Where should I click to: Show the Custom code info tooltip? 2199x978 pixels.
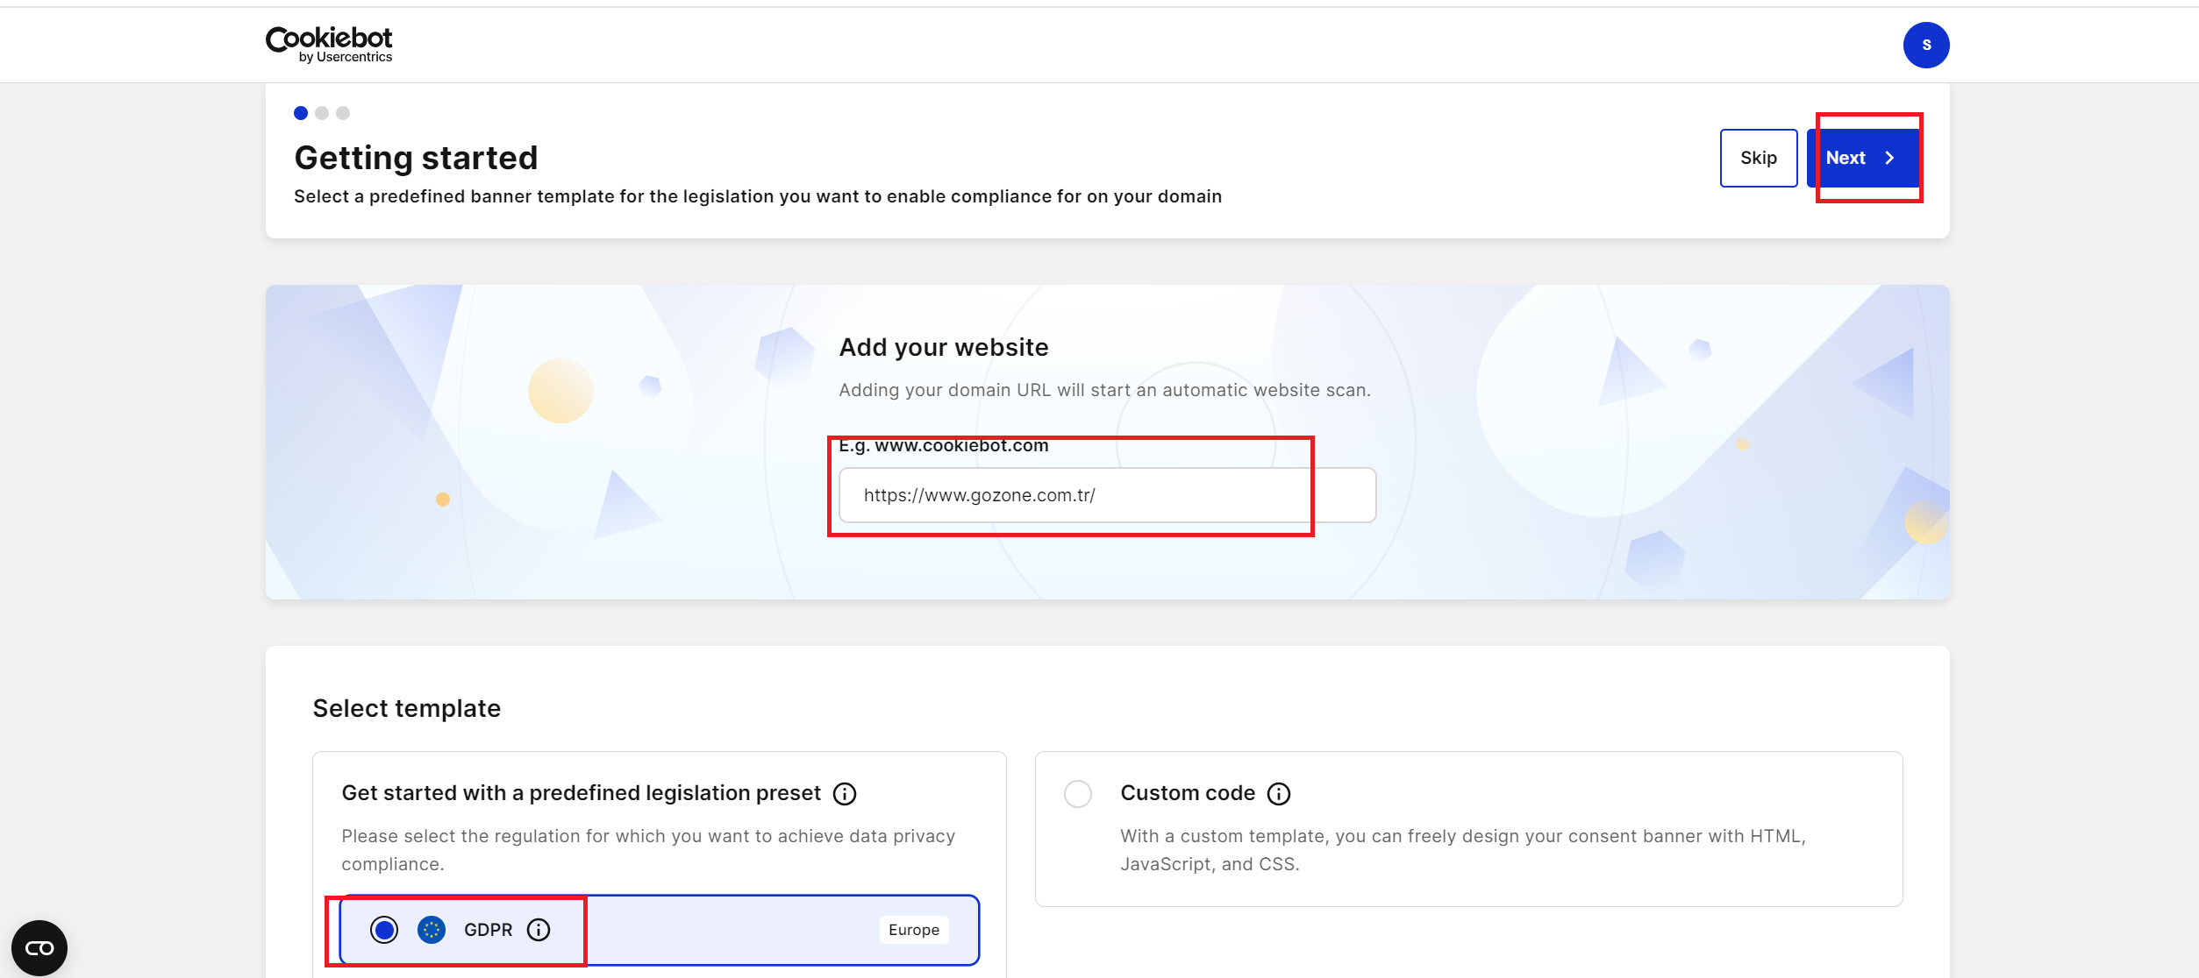[x=1279, y=794]
